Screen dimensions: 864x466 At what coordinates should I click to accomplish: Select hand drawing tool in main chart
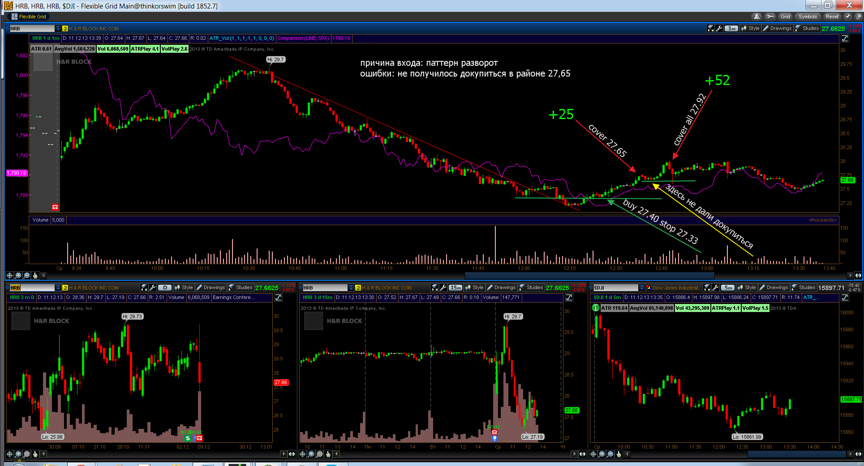[x=35, y=275]
